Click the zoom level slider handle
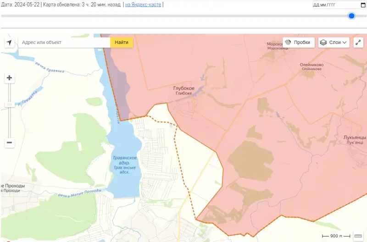Screen dimensions: 367x242 [x=9, y=104]
